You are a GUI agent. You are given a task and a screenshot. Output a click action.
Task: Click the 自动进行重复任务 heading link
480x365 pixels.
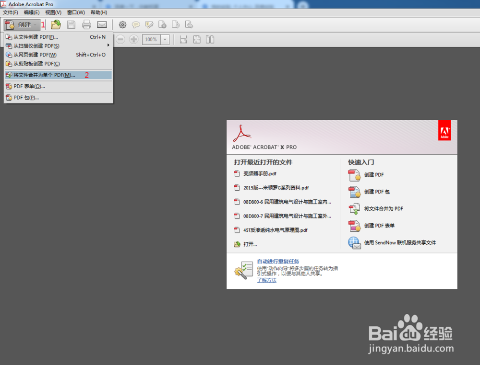[278, 262]
